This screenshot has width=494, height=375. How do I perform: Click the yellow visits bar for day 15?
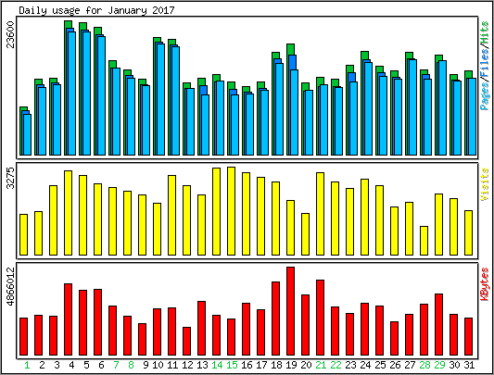[x=232, y=211]
